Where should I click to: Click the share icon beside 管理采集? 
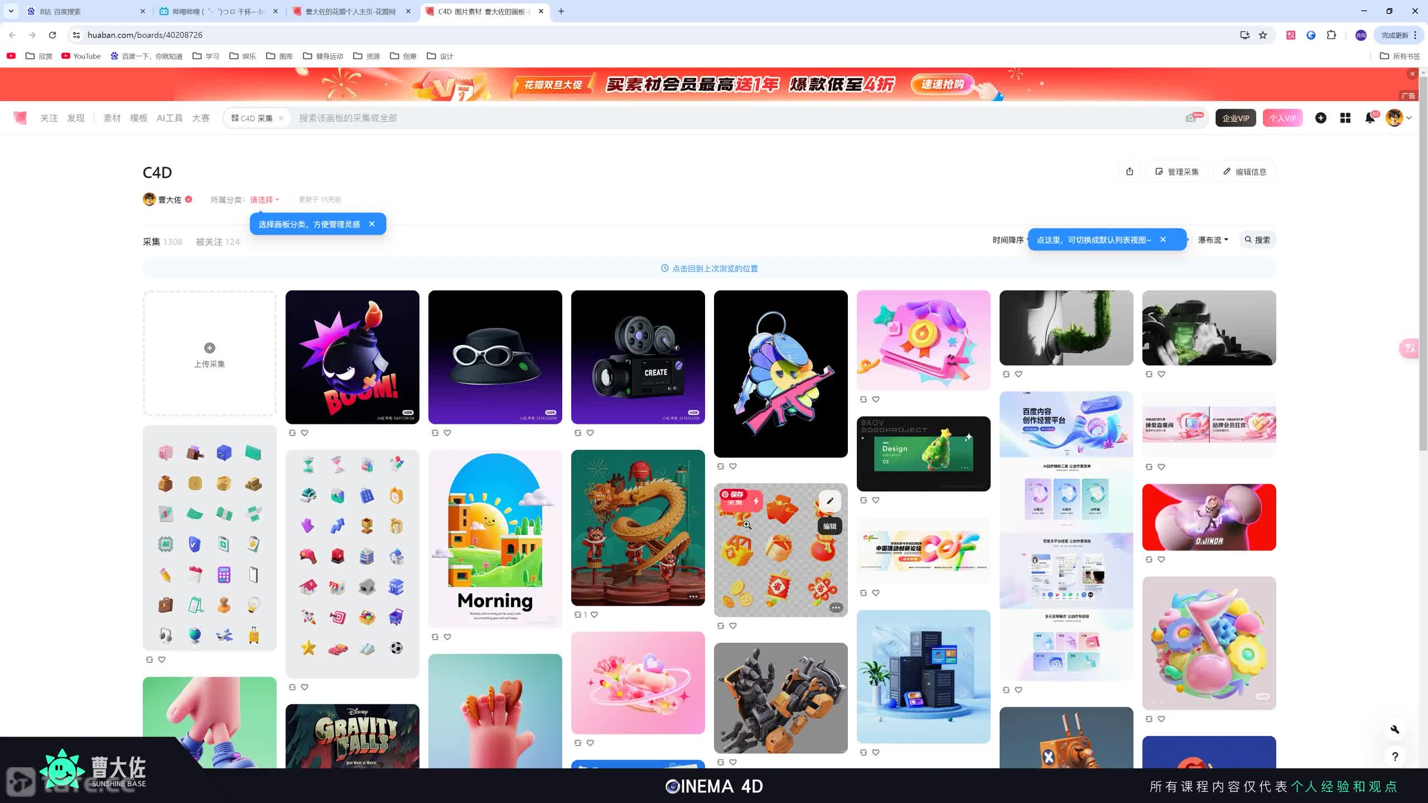(x=1130, y=172)
